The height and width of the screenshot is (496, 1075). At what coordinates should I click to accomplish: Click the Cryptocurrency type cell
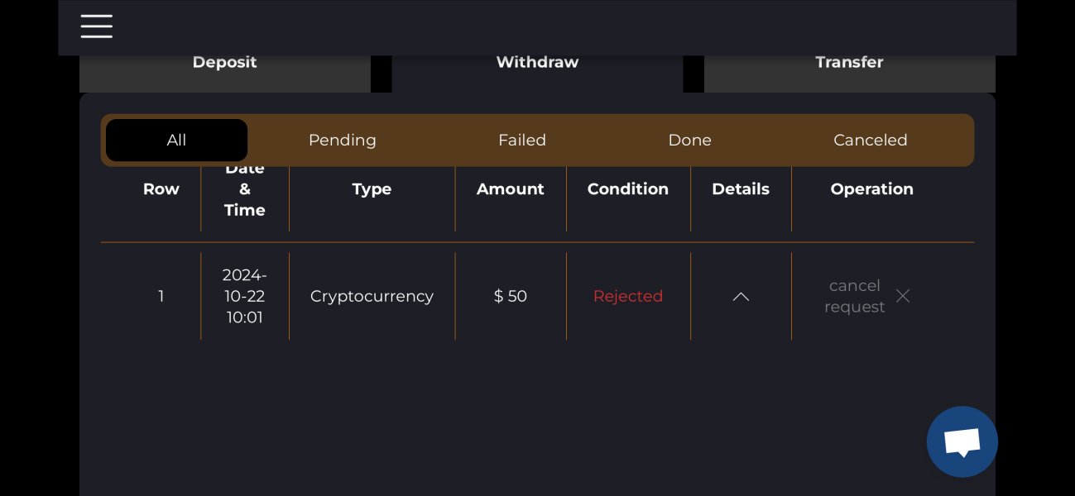coord(372,296)
